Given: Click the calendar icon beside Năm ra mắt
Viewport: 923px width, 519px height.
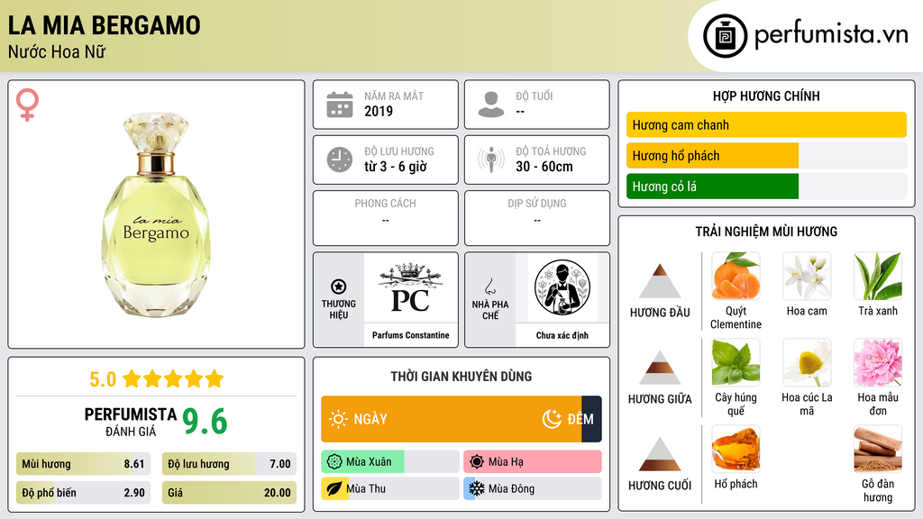Looking at the screenshot, I should pos(340,105).
